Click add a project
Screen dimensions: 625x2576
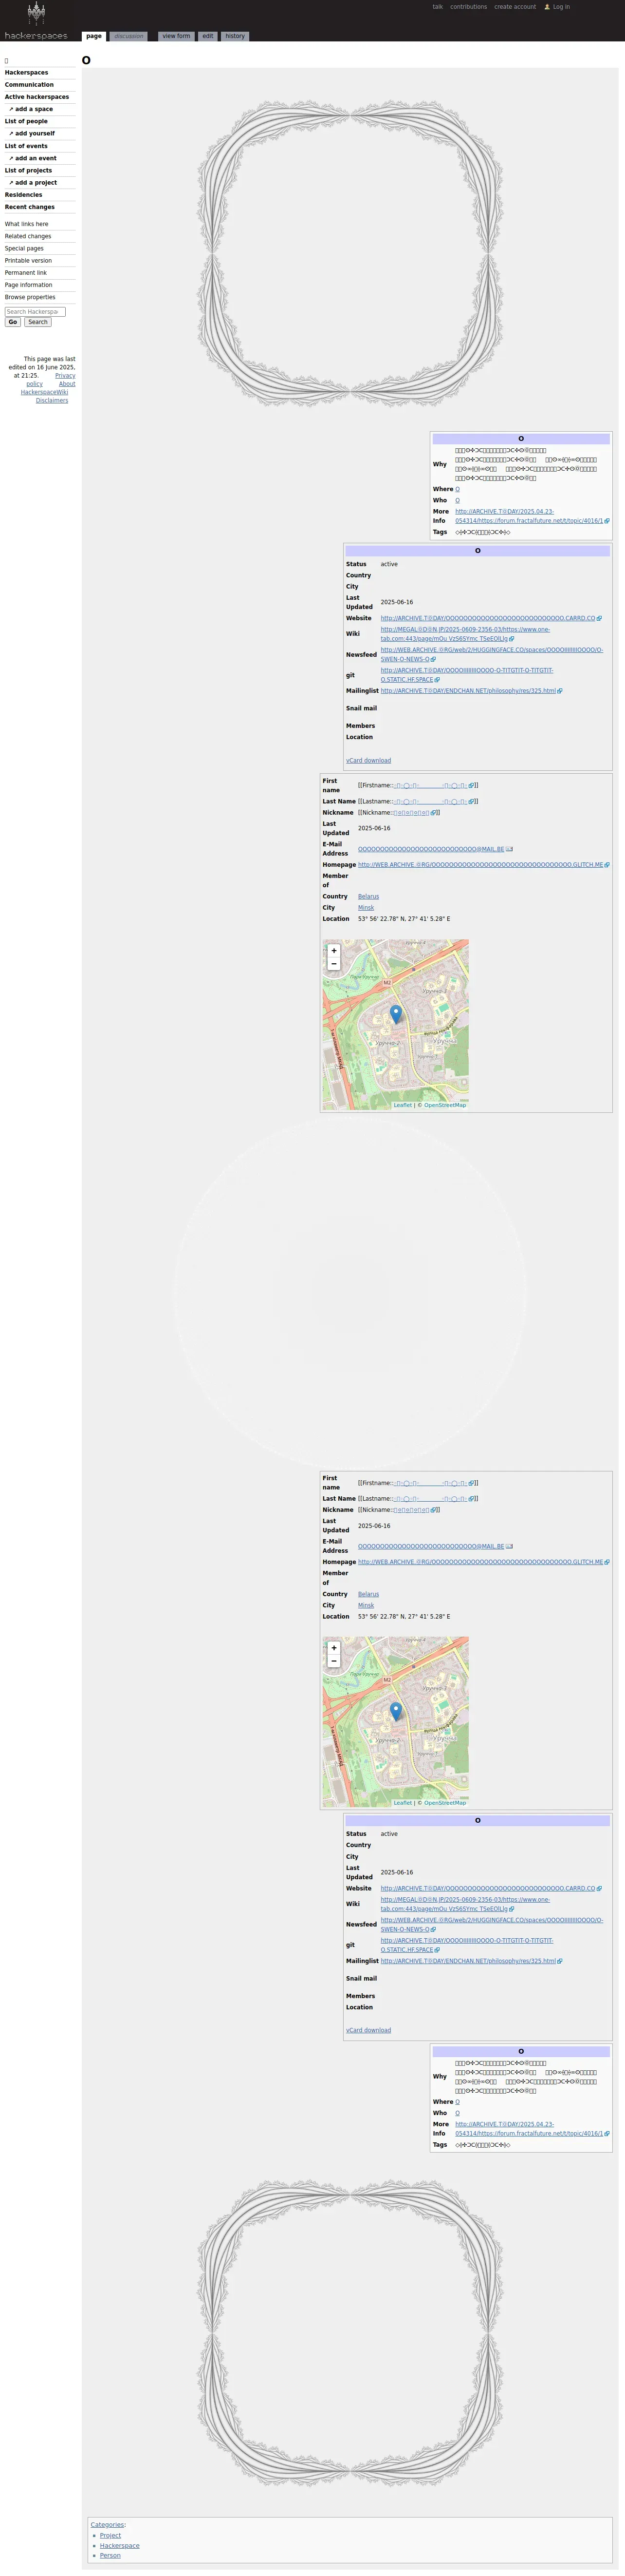pos(36,182)
